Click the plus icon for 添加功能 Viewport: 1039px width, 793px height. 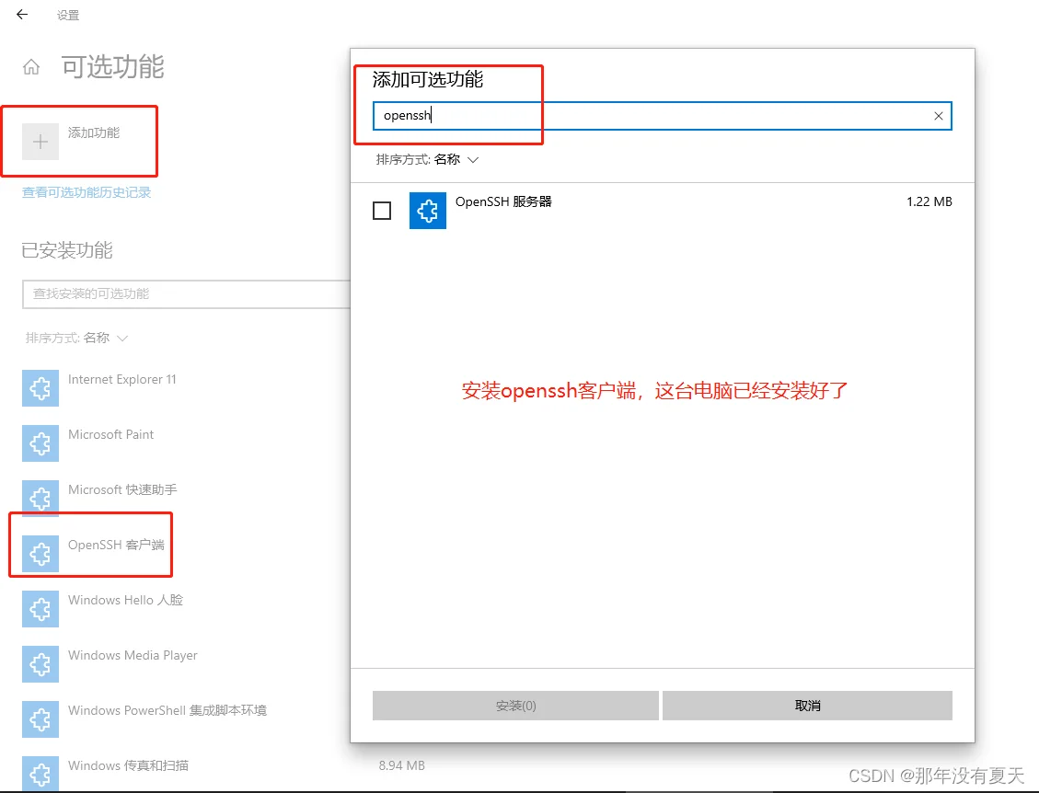pyautogui.click(x=40, y=141)
